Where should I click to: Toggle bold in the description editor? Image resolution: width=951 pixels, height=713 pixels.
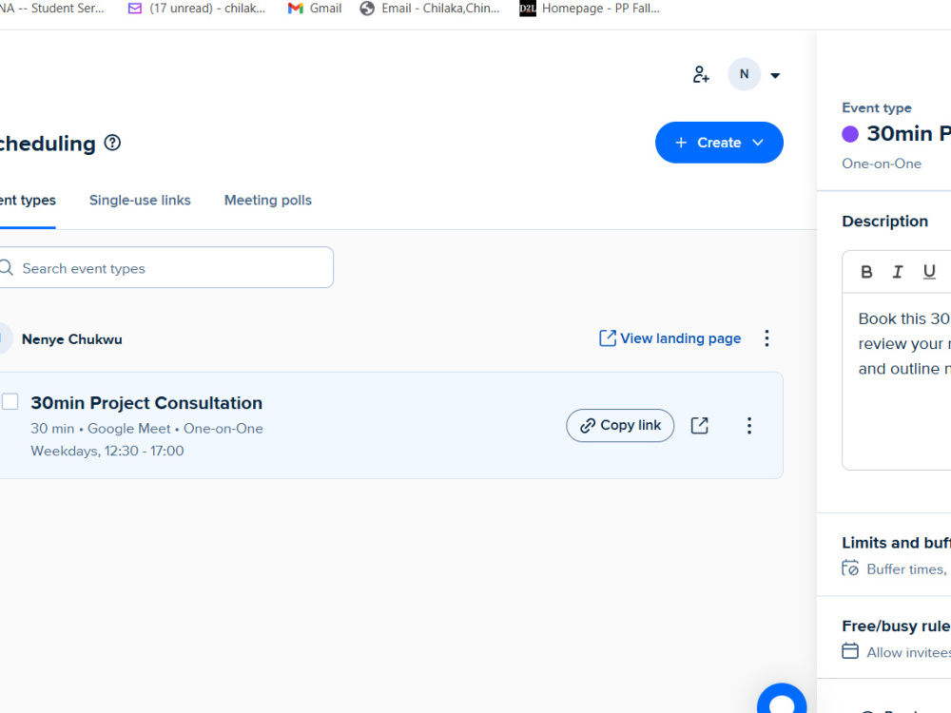coord(866,272)
